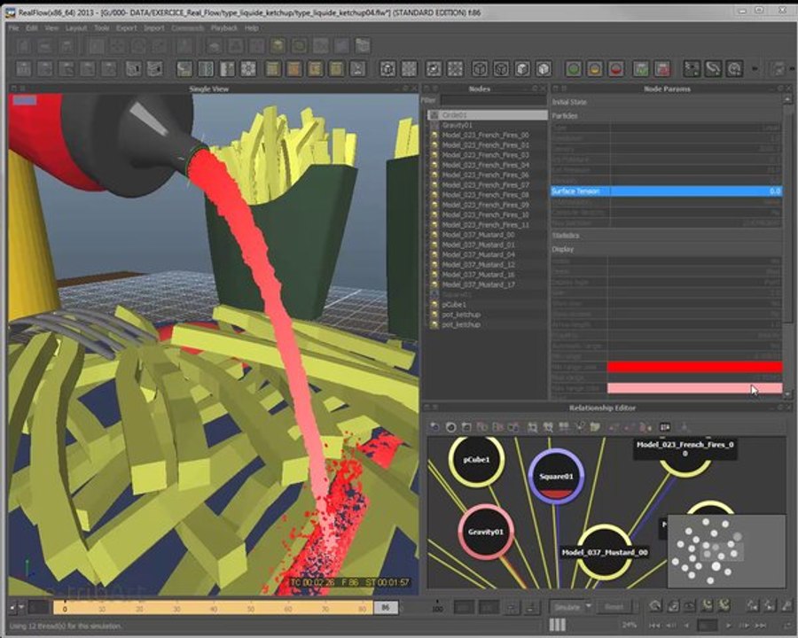
Task: Open the Help menu
Action: pyautogui.click(x=252, y=28)
